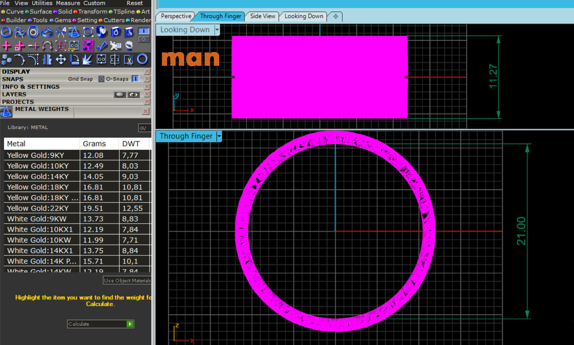574x345 pixels.
Task: Open the blue book with ring icon
Action: click(x=115, y=32)
